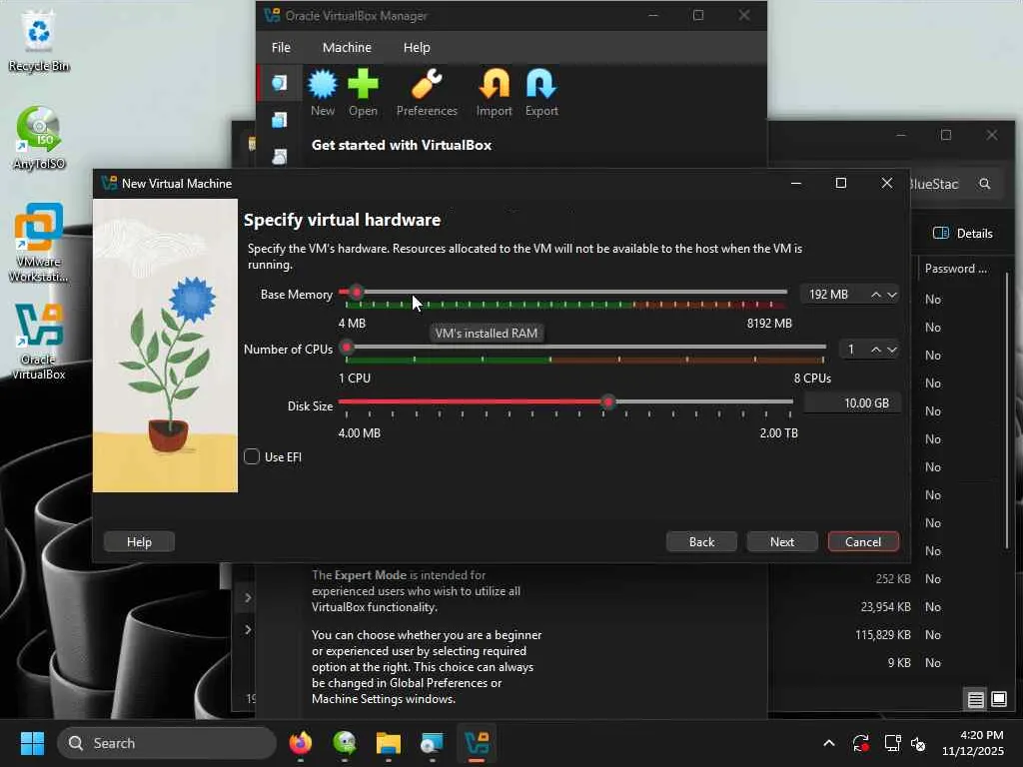
Task: Select the VMware Workstation desktop shortcut
Action: pos(39,243)
